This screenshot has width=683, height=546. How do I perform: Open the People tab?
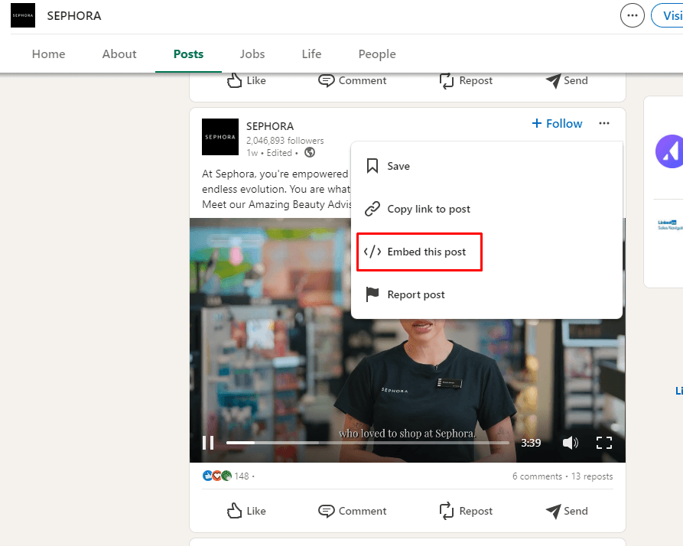(377, 54)
